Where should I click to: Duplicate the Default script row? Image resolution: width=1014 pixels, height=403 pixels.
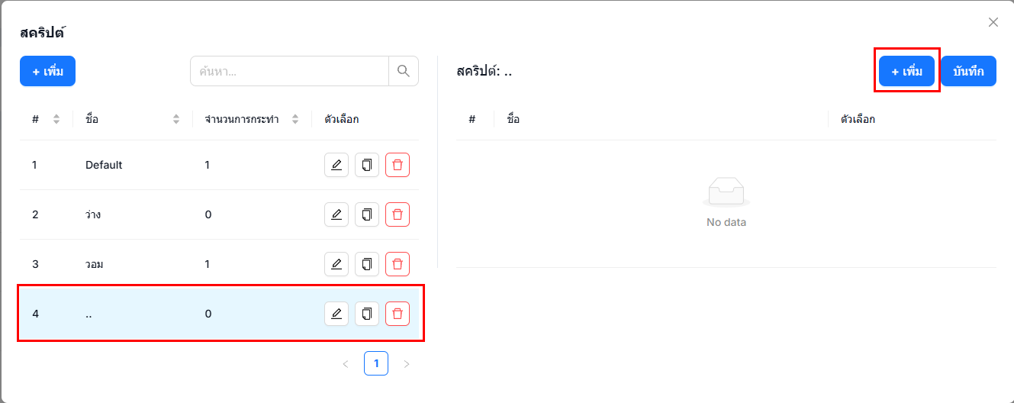(x=367, y=165)
